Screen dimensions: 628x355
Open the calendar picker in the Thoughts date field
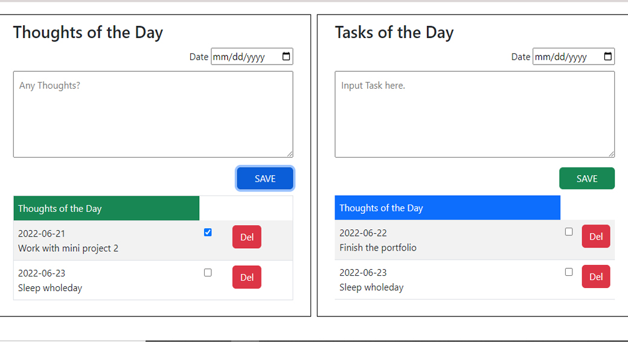click(x=286, y=57)
